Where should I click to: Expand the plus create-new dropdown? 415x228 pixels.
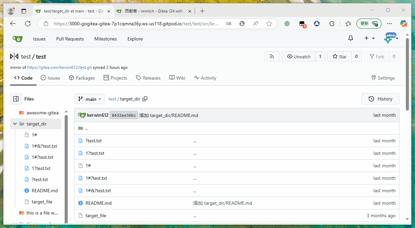(369, 38)
